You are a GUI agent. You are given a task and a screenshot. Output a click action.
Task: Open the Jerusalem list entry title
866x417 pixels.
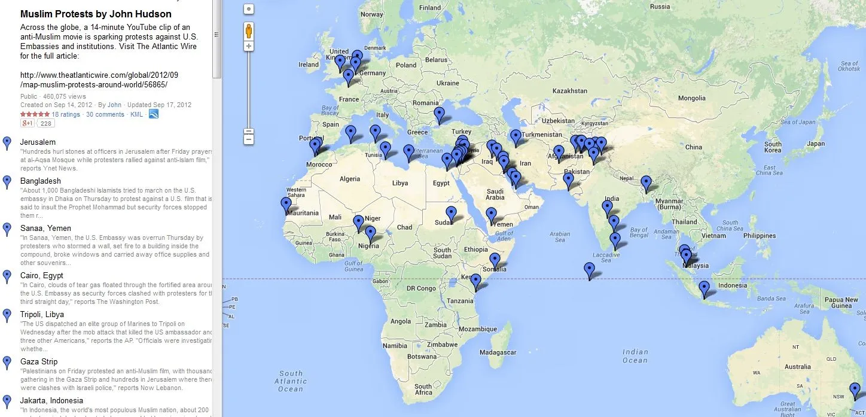point(38,142)
